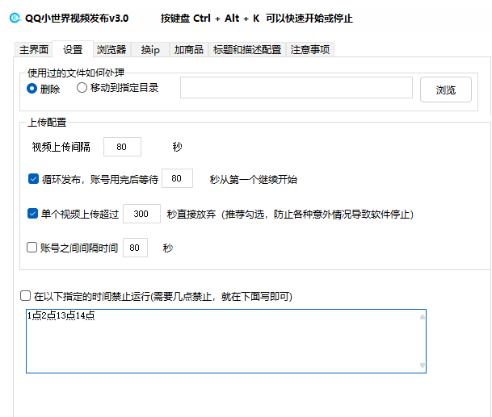This screenshot has height=417, width=492.
Task: Choose the 移动到指定目录 radio option
Action: click(x=82, y=88)
